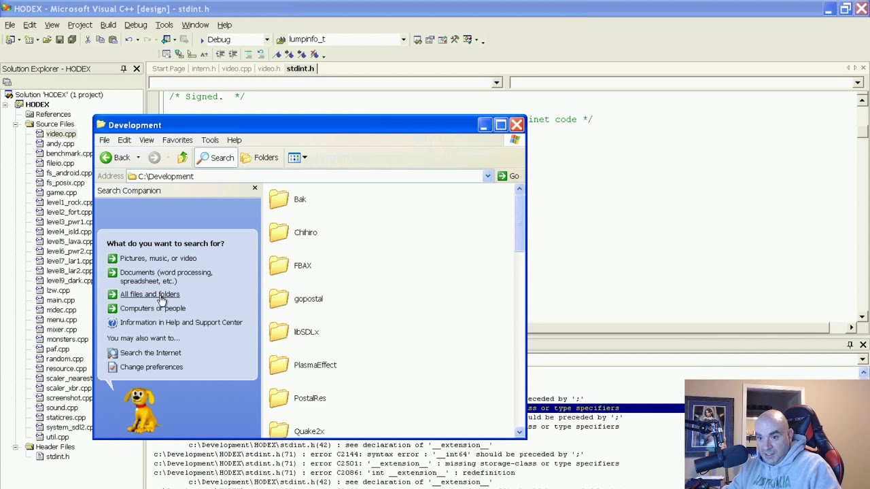Click the Back arrow in Explorer

coord(106,158)
